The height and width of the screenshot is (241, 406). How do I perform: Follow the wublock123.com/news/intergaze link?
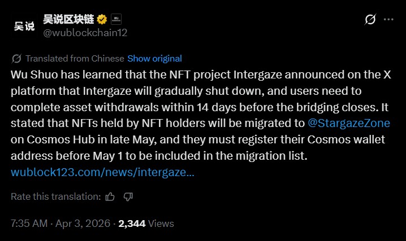pyautogui.click(x=102, y=172)
